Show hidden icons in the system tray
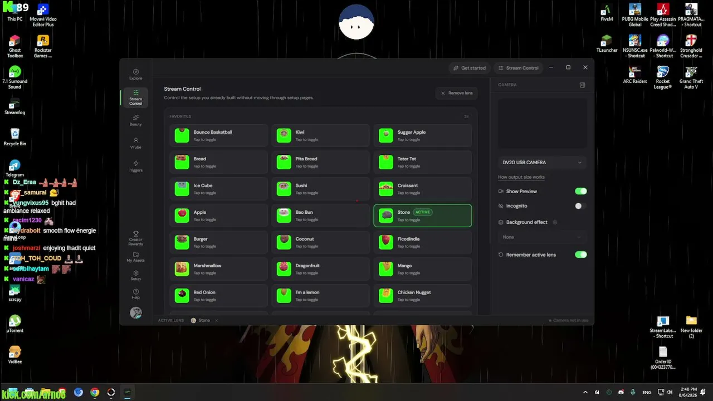Screen dimensions: 713x401 [x=585, y=392]
